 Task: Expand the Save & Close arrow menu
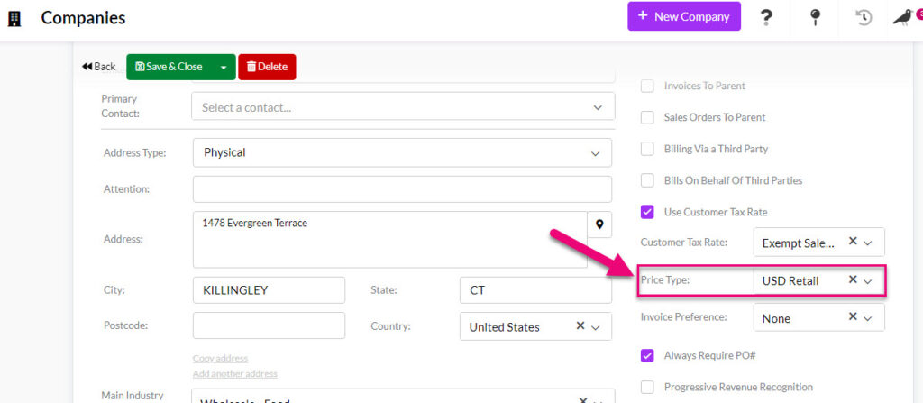[x=224, y=67]
